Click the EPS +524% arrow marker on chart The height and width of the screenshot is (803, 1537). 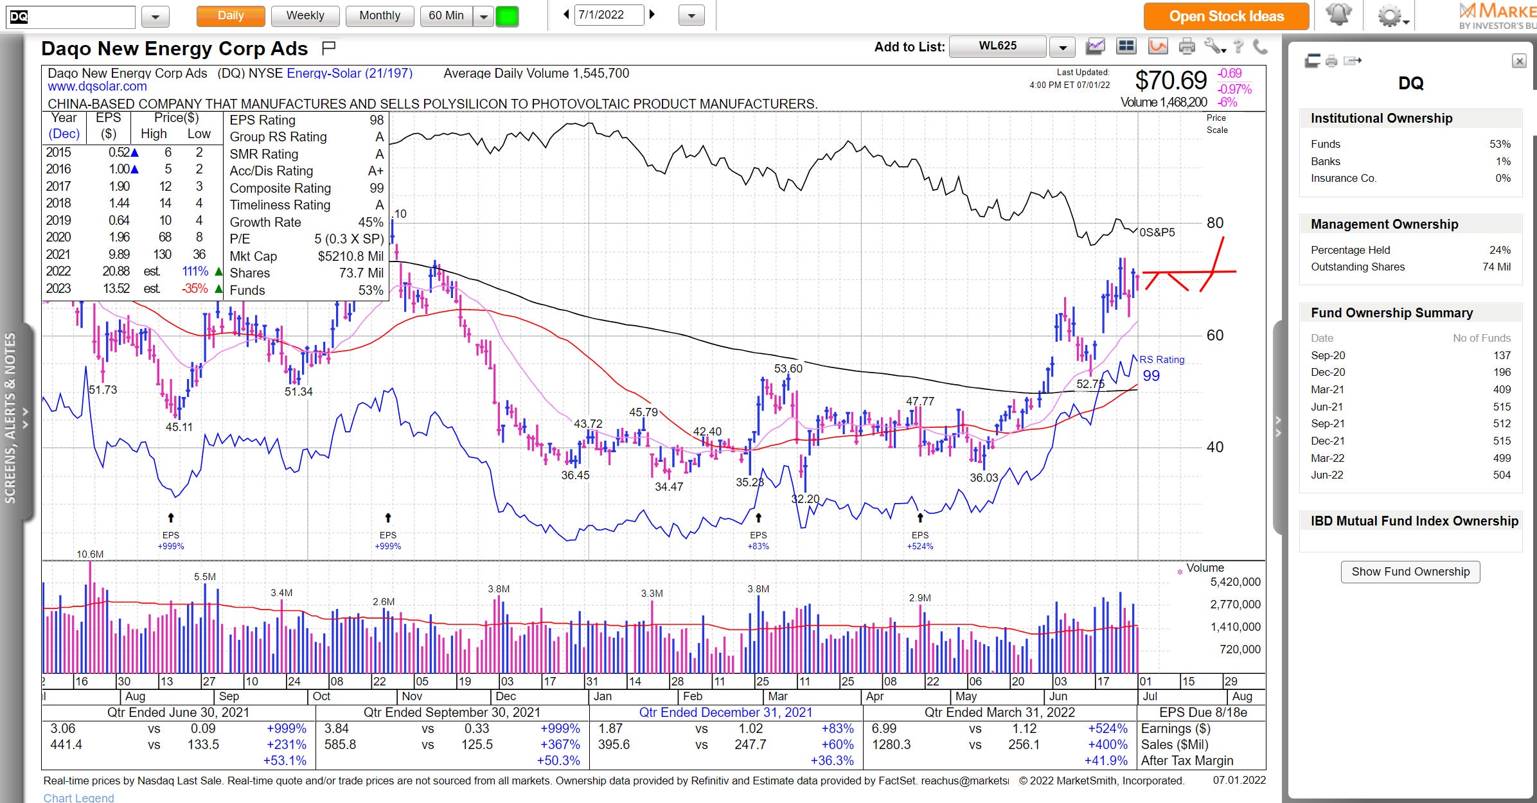pos(920,518)
